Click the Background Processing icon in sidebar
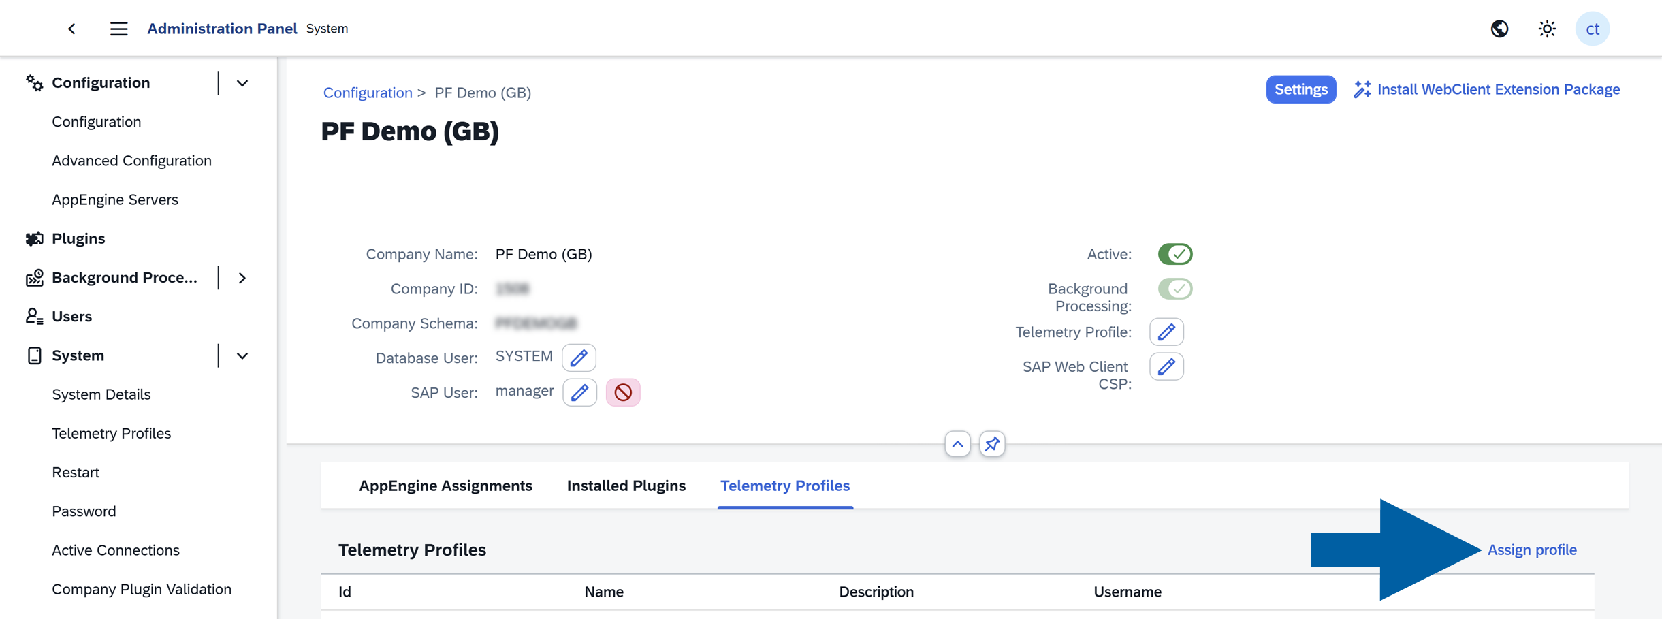This screenshot has width=1662, height=619. [34, 277]
